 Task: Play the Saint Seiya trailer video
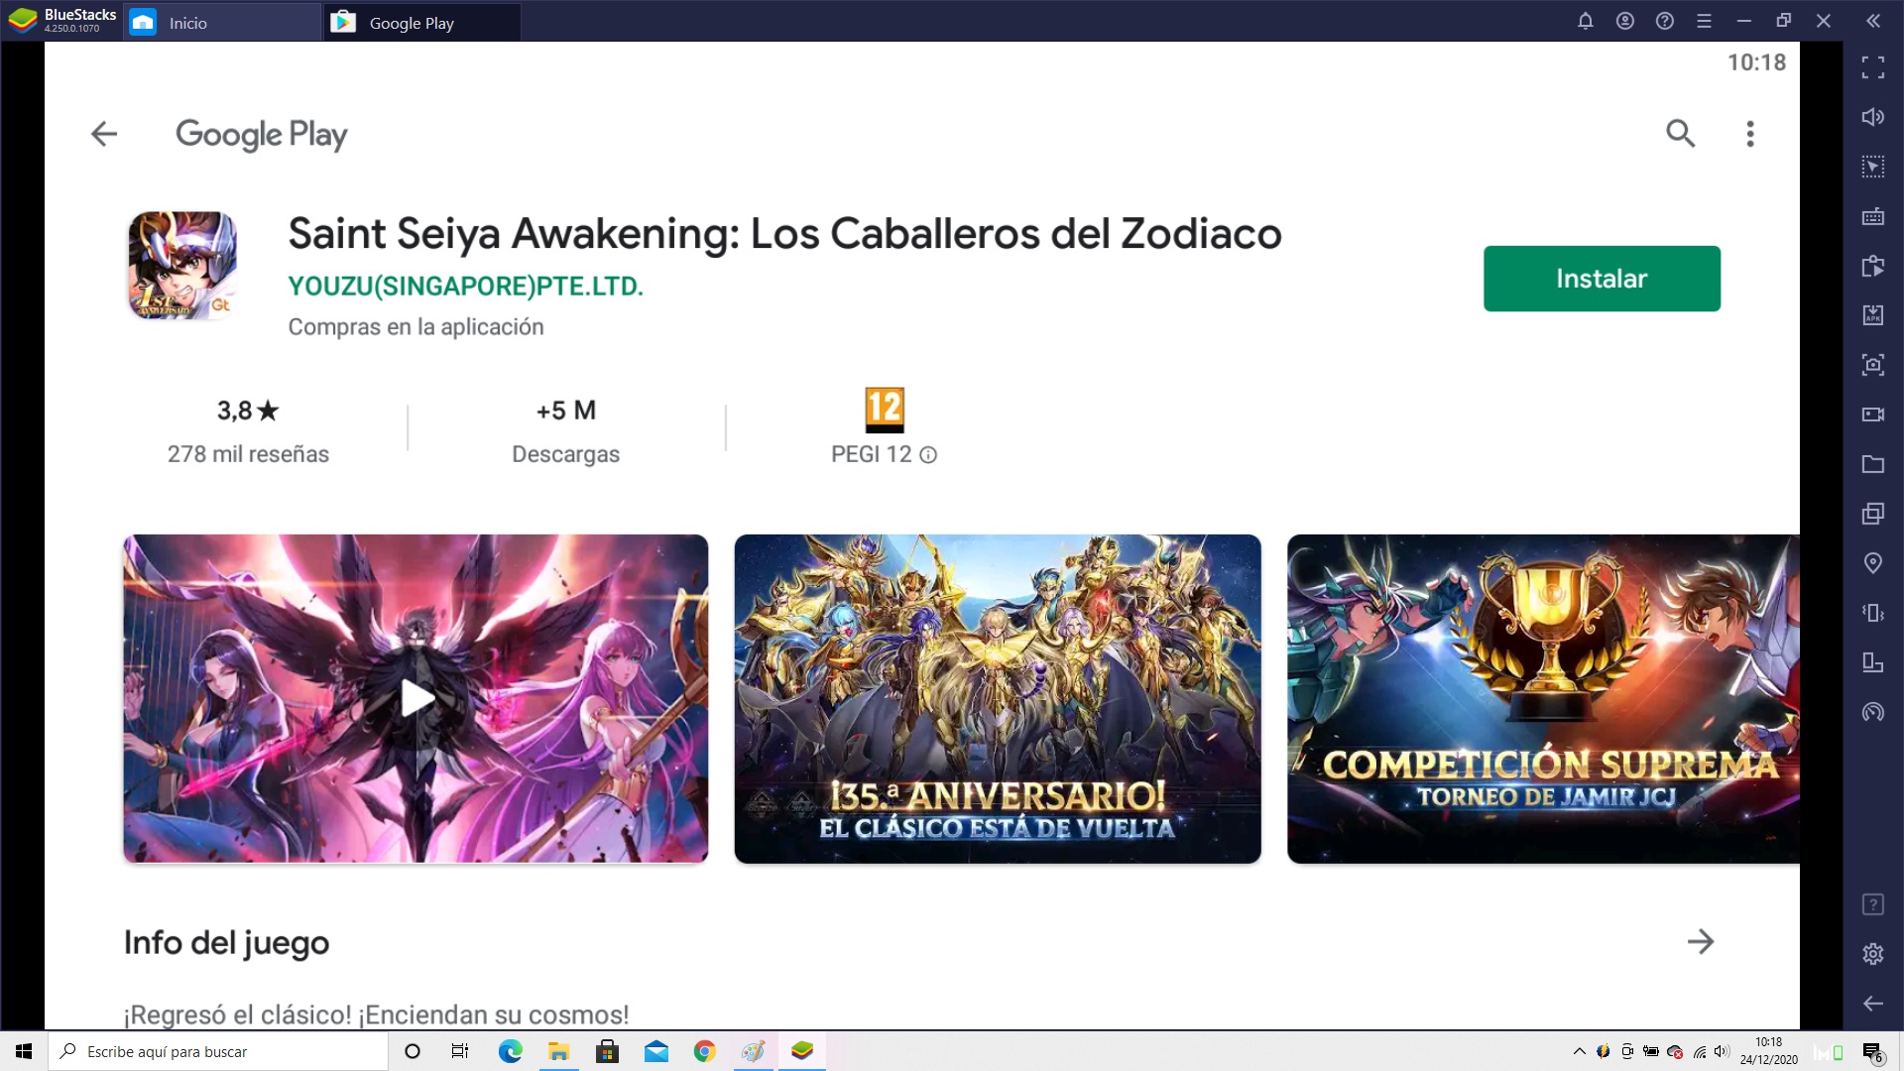(x=416, y=698)
